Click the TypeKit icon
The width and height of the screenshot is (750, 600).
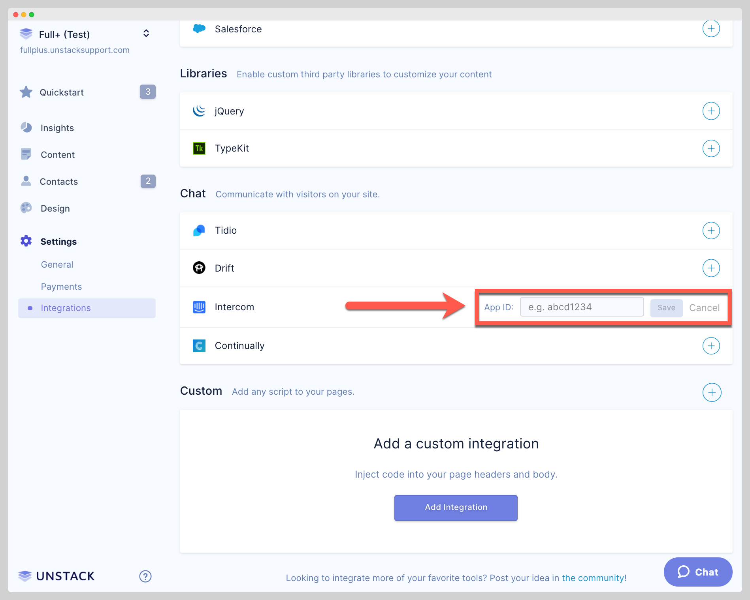tap(199, 148)
